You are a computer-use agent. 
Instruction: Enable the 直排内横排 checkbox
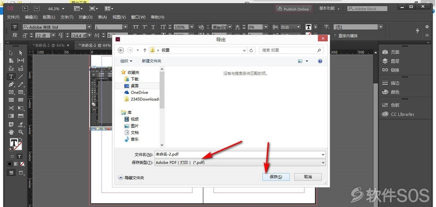tap(335, 36)
